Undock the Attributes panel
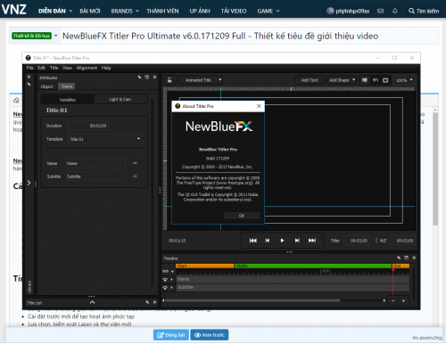The image size is (446, 344). pos(147,78)
